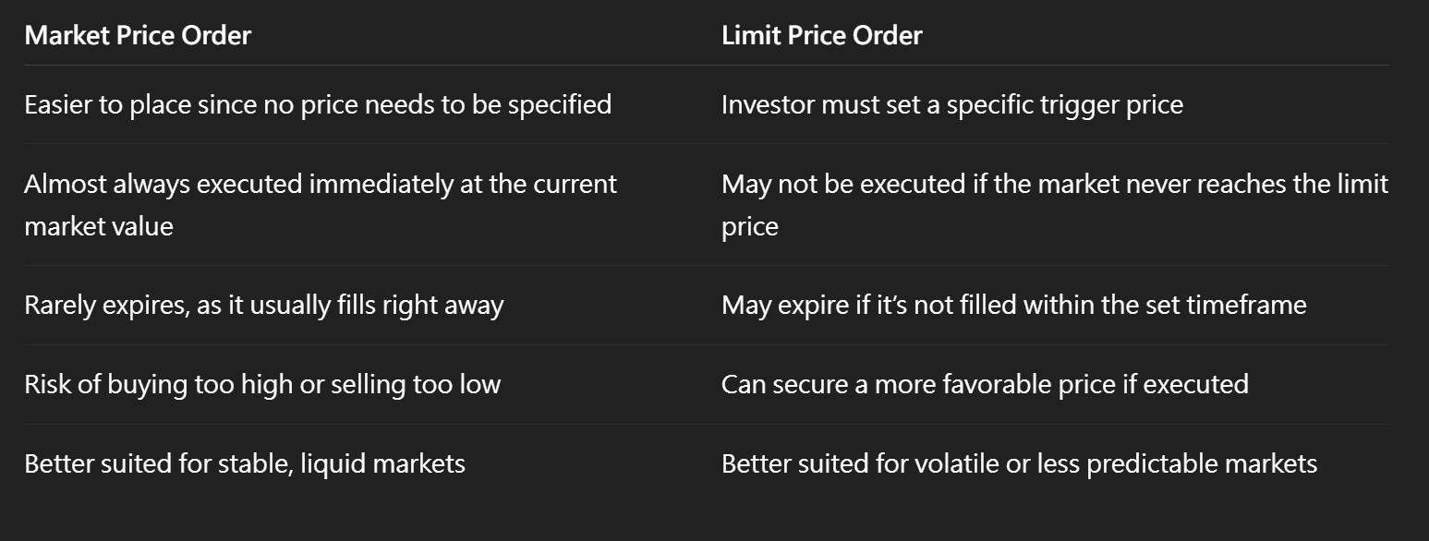
Task: Select the cell about no price being specified
Action: click(318, 104)
